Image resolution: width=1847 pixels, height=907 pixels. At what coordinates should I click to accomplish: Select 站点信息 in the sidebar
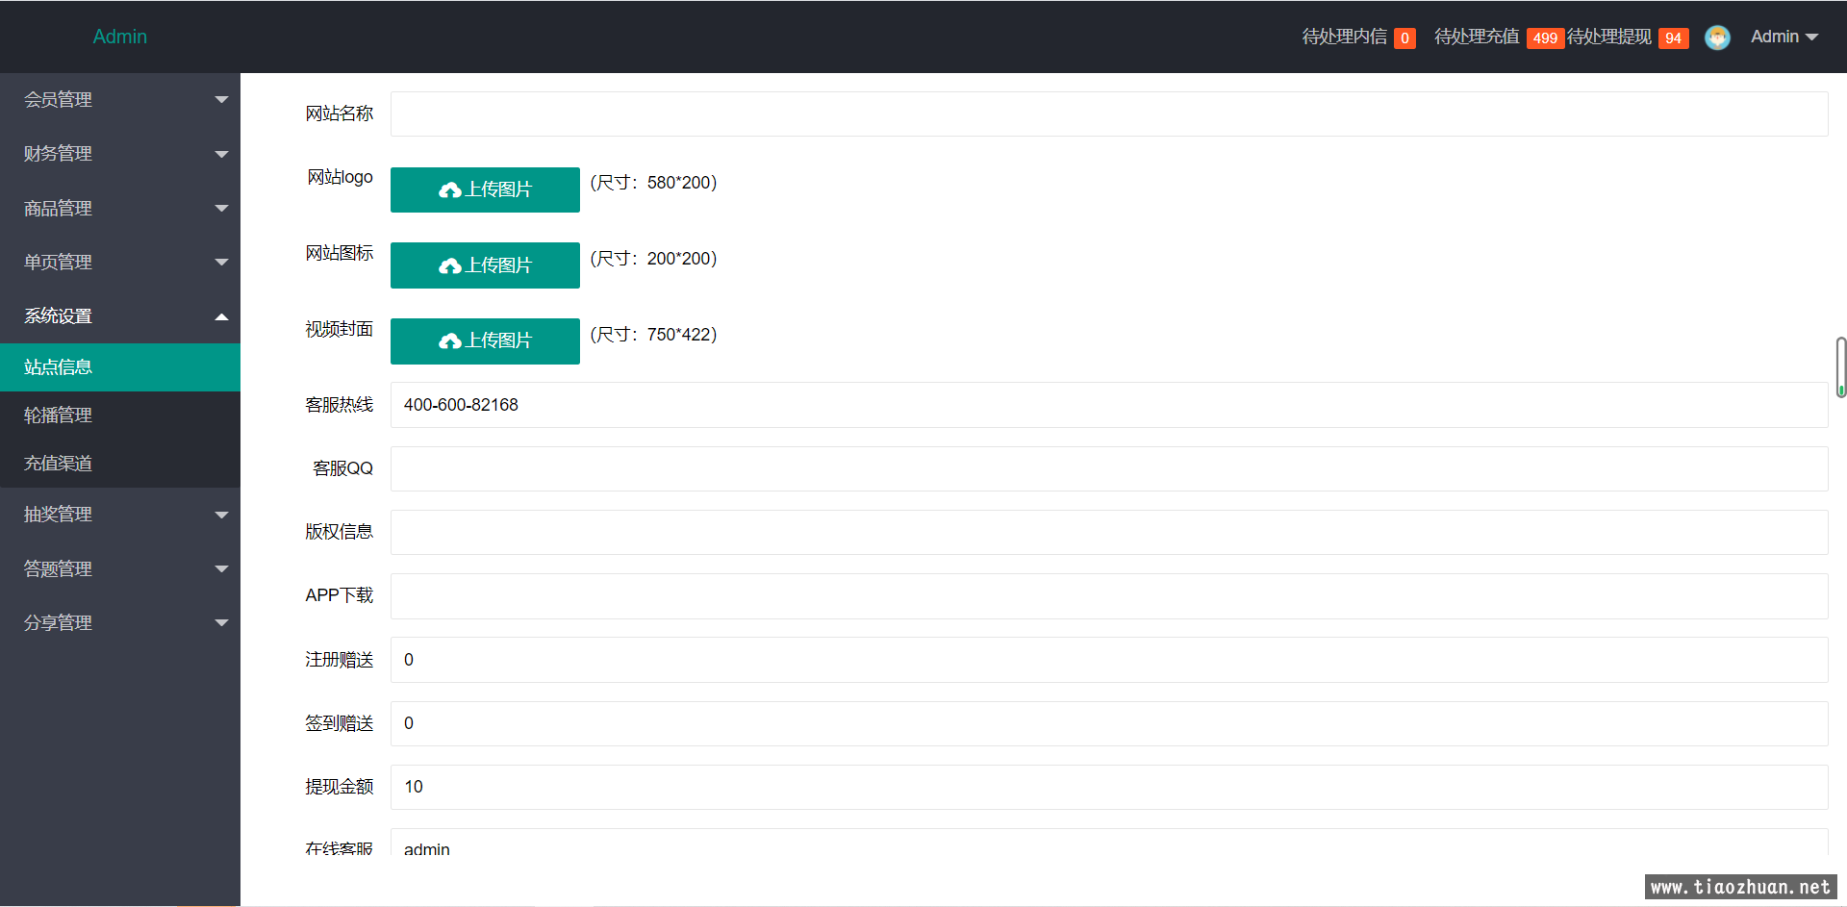(120, 367)
